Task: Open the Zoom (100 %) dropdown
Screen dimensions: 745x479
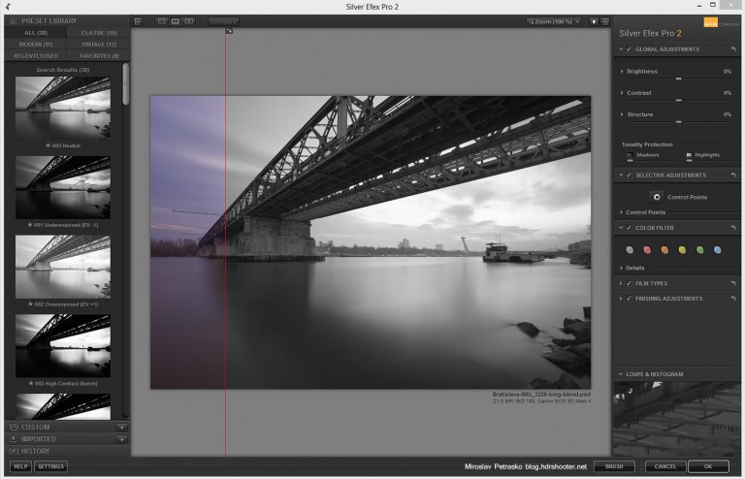Action: coord(554,21)
